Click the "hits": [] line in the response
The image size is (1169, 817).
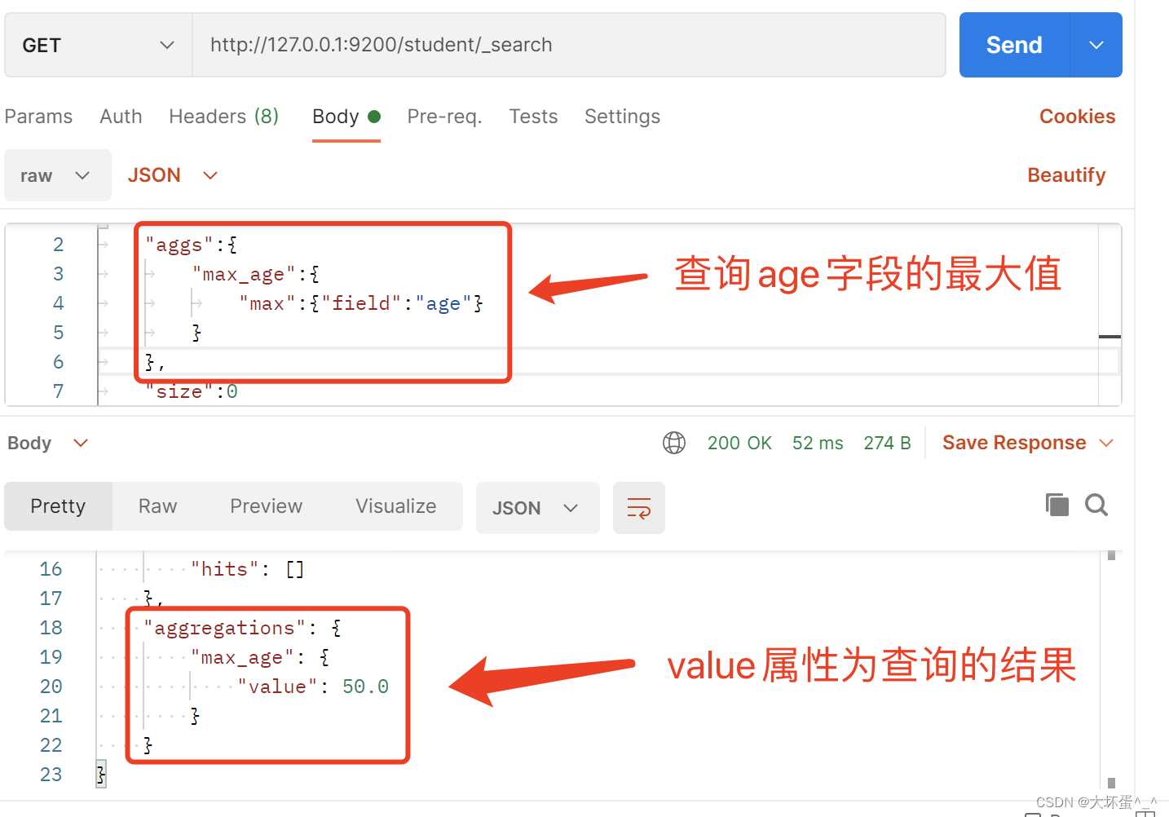point(248,569)
